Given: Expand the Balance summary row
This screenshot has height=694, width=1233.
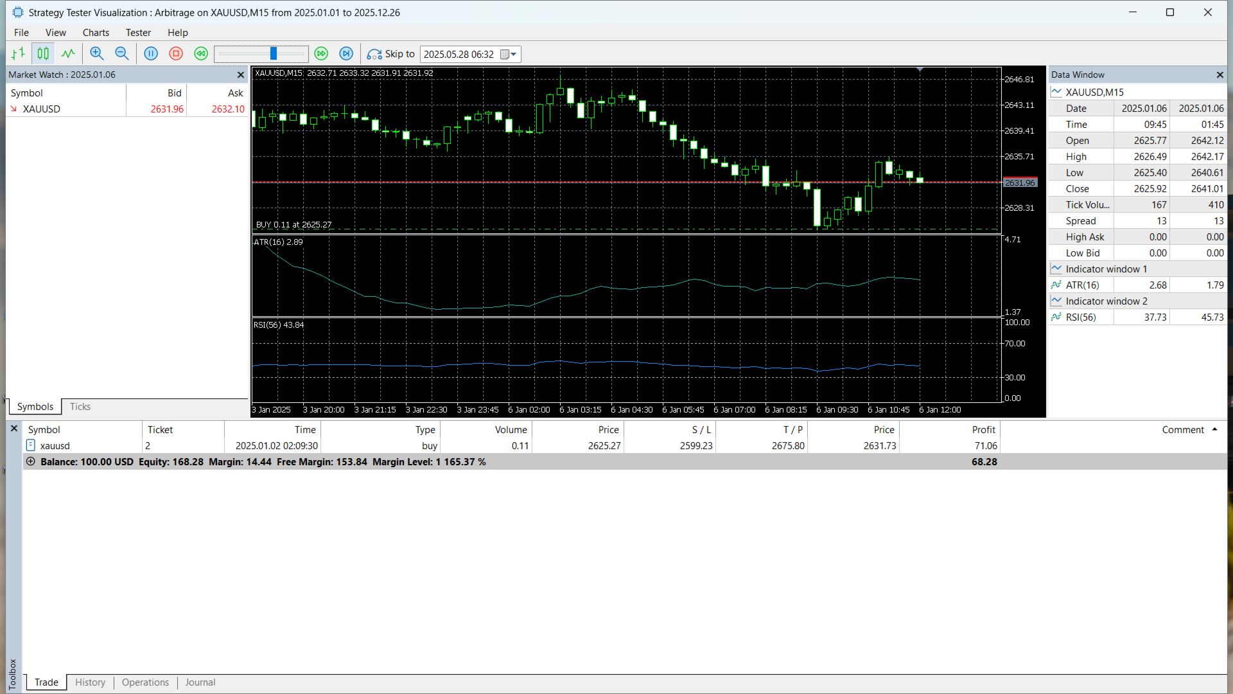Looking at the screenshot, I should pyautogui.click(x=30, y=462).
